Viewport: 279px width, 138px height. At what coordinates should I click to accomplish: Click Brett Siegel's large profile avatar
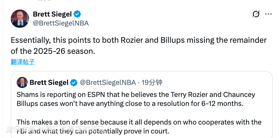tap(19, 19)
